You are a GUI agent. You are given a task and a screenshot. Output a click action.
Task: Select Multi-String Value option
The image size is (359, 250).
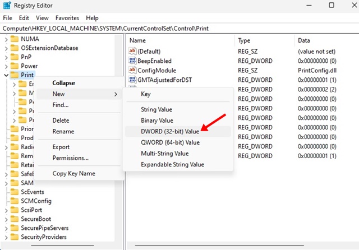pos(178,153)
